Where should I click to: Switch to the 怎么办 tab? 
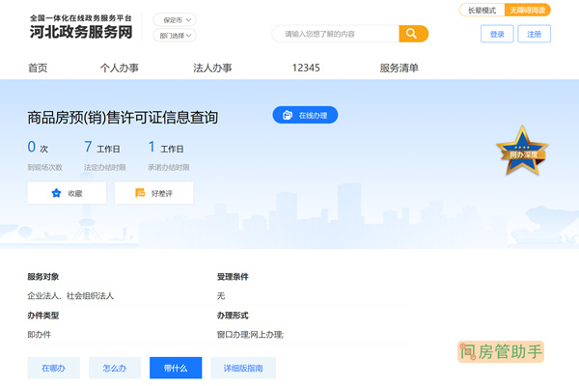click(115, 368)
